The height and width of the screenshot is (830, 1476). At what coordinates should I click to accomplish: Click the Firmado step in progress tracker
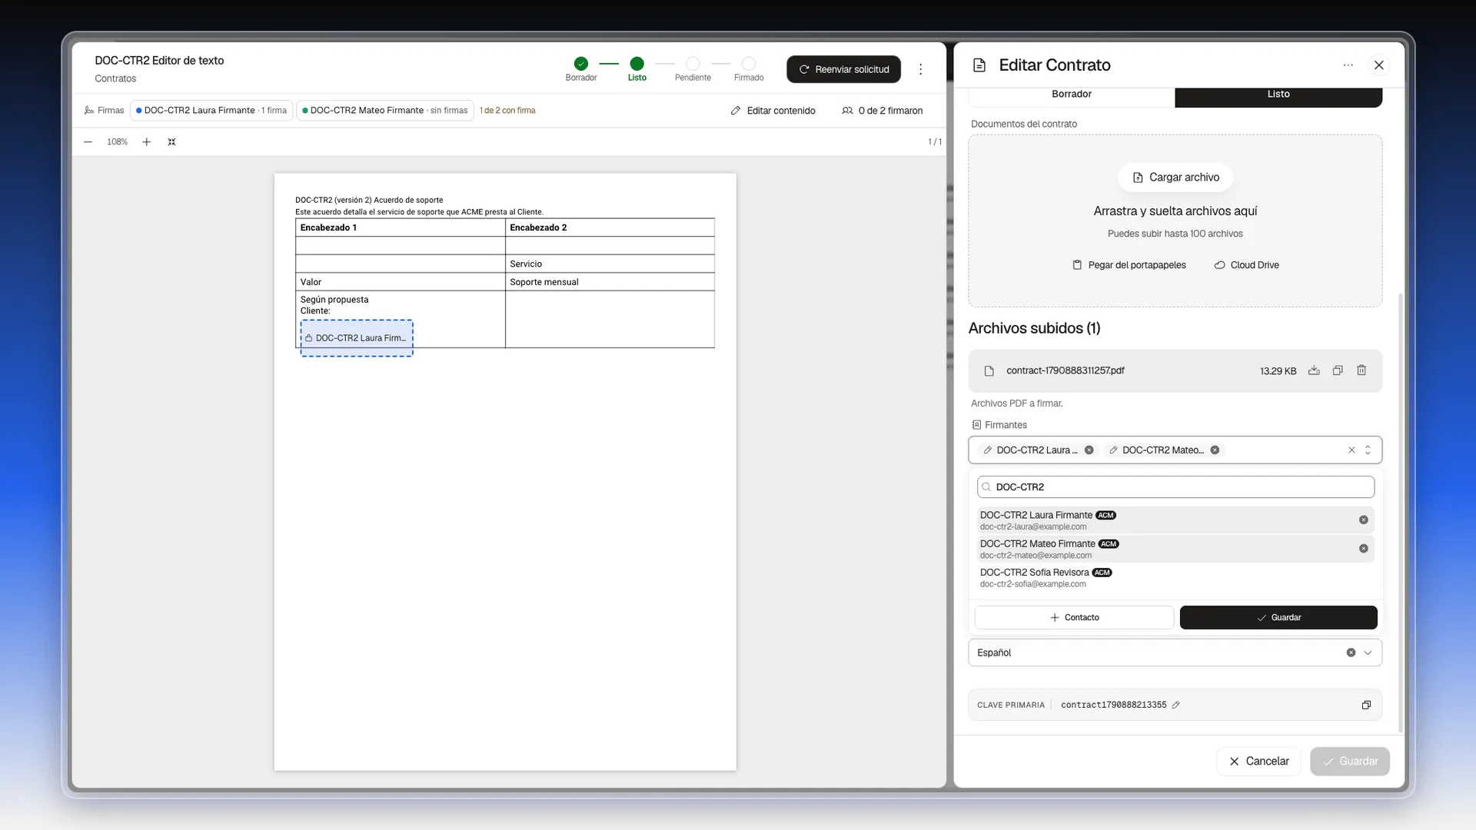749,68
